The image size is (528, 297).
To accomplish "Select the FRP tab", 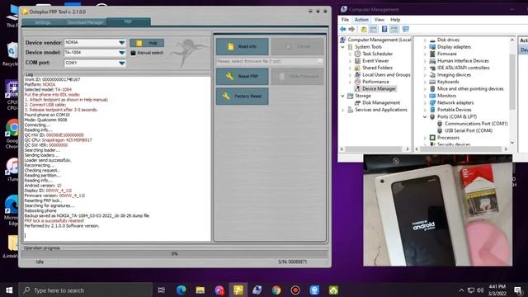I will click(128, 22).
